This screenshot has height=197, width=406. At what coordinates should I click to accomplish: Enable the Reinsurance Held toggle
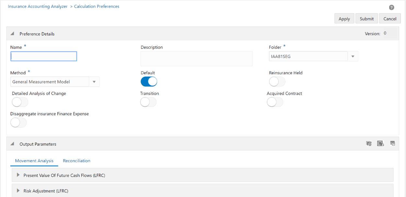pyautogui.click(x=277, y=81)
